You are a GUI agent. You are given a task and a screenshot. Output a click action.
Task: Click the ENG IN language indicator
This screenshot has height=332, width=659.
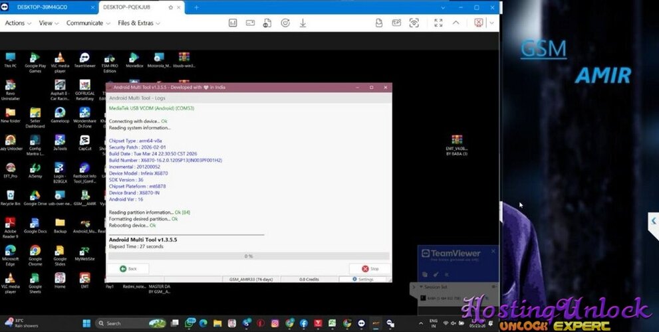[x=434, y=323]
